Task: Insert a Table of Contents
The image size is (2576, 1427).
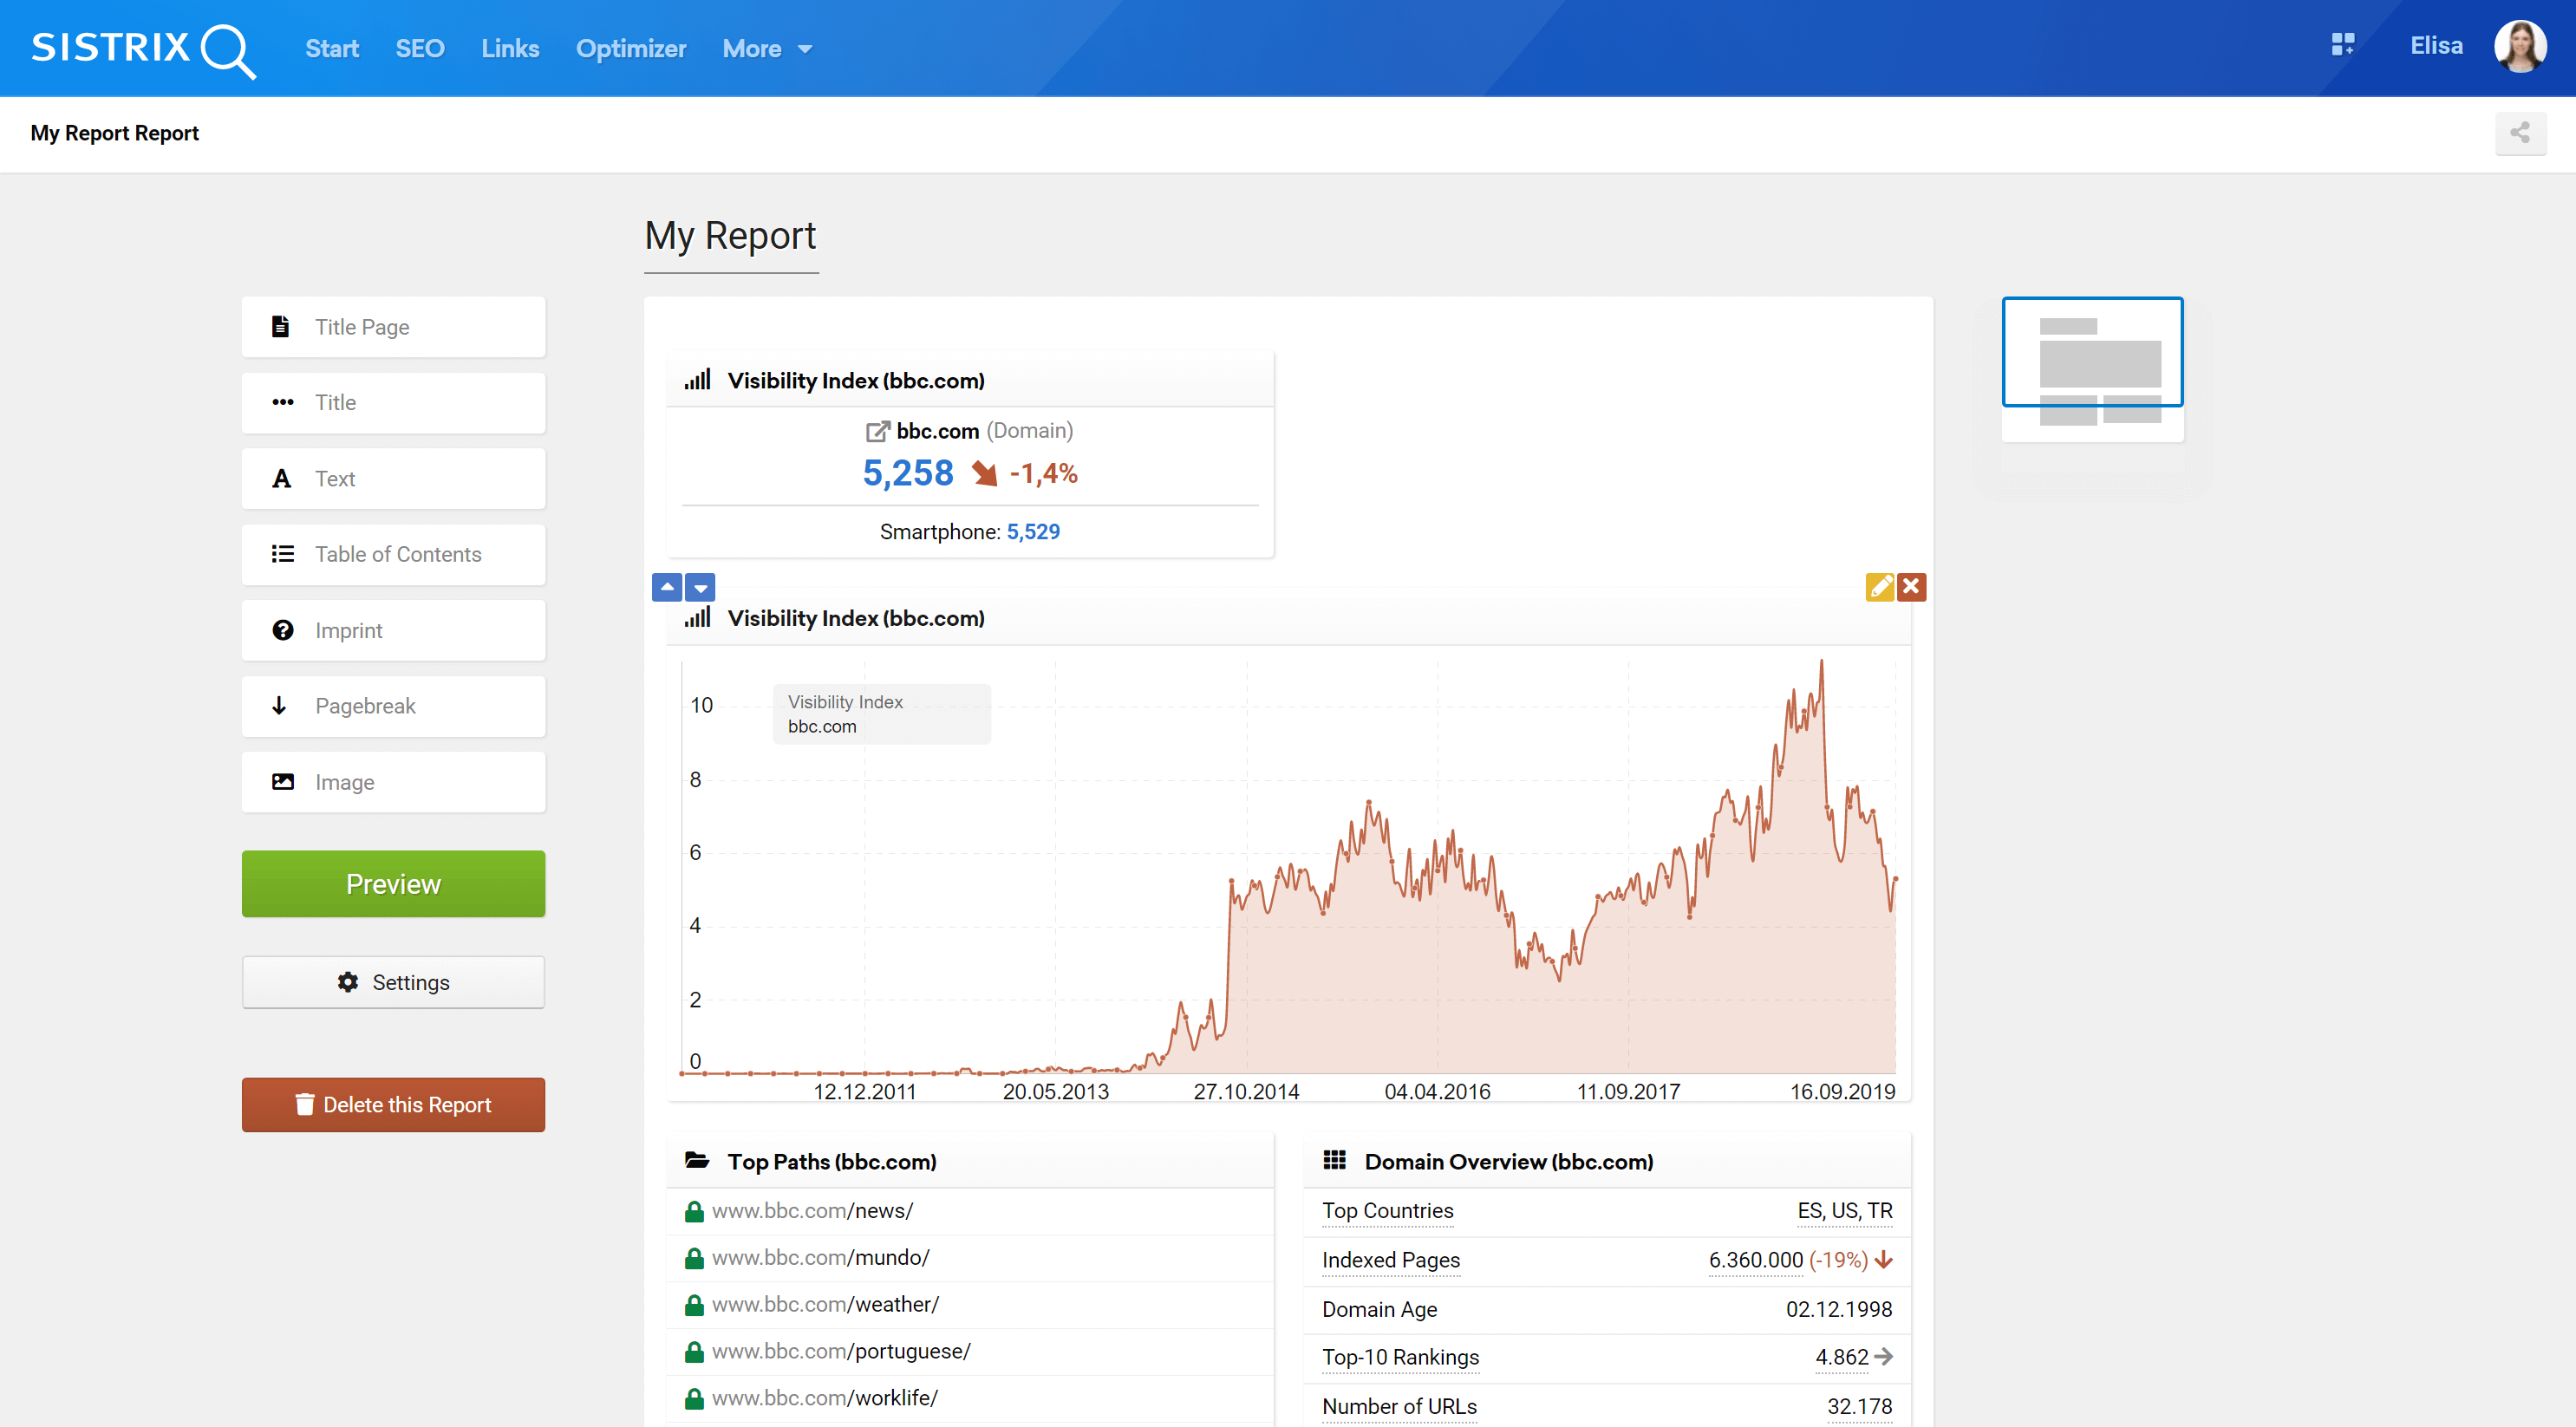Action: tap(393, 554)
